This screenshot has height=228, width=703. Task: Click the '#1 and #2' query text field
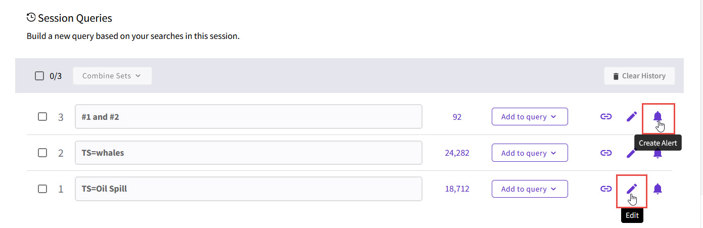tap(248, 117)
